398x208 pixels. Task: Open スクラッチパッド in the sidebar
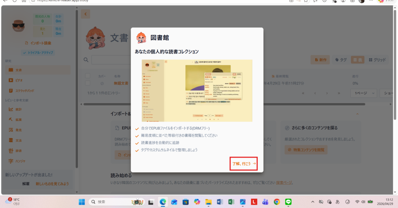point(38,91)
